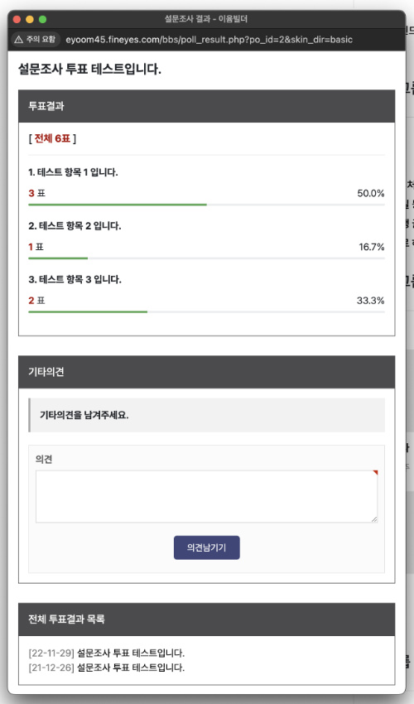The width and height of the screenshot is (414, 704).
Task: Submit with the 의견남기기 button
Action: (206, 547)
